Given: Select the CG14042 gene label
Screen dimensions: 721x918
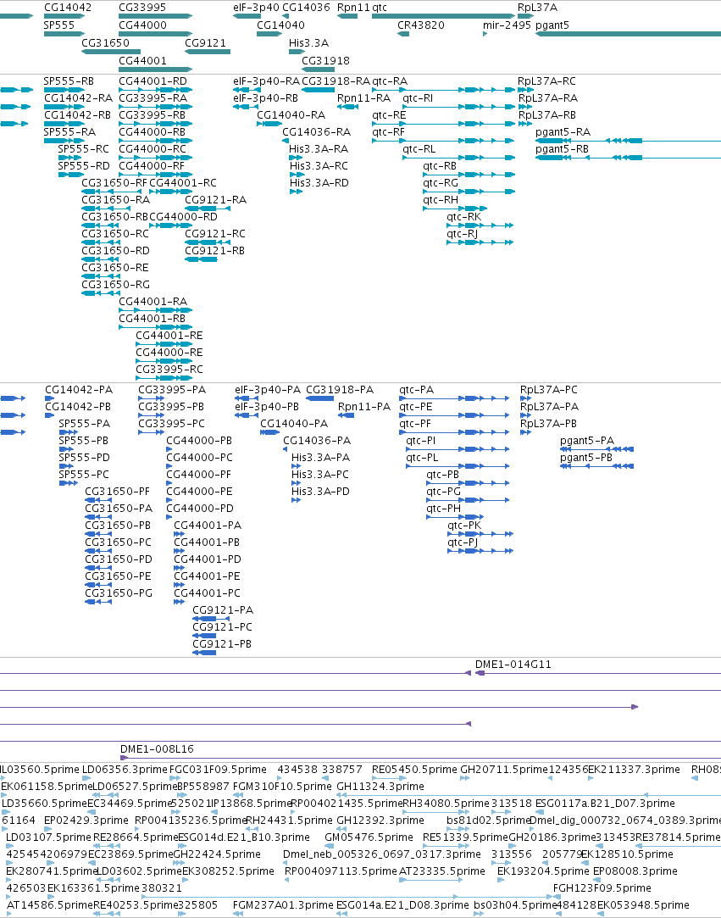Looking at the screenshot, I should tap(68, 8).
